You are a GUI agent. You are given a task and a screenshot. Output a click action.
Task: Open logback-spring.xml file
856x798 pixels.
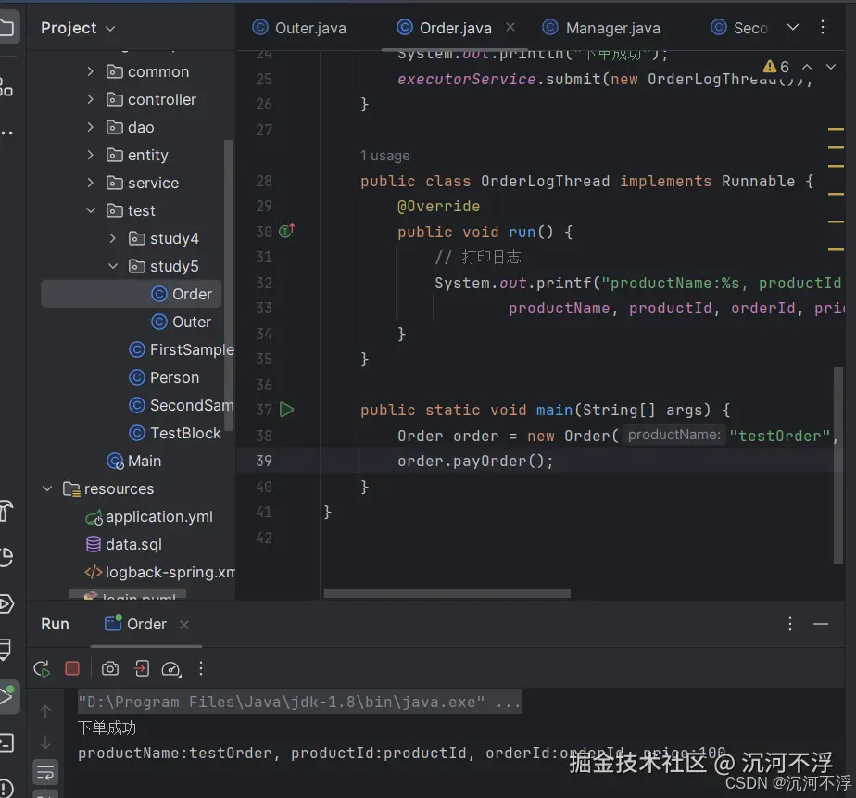[159, 573]
